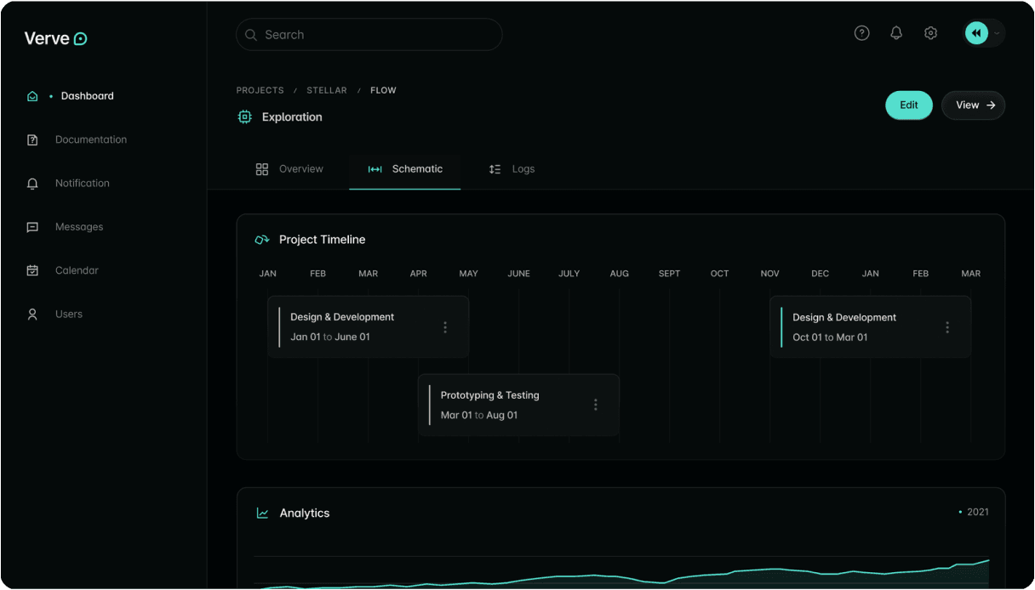Select the Users icon in the sidebar
1035x590 pixels.
click(x=32, y=313)
